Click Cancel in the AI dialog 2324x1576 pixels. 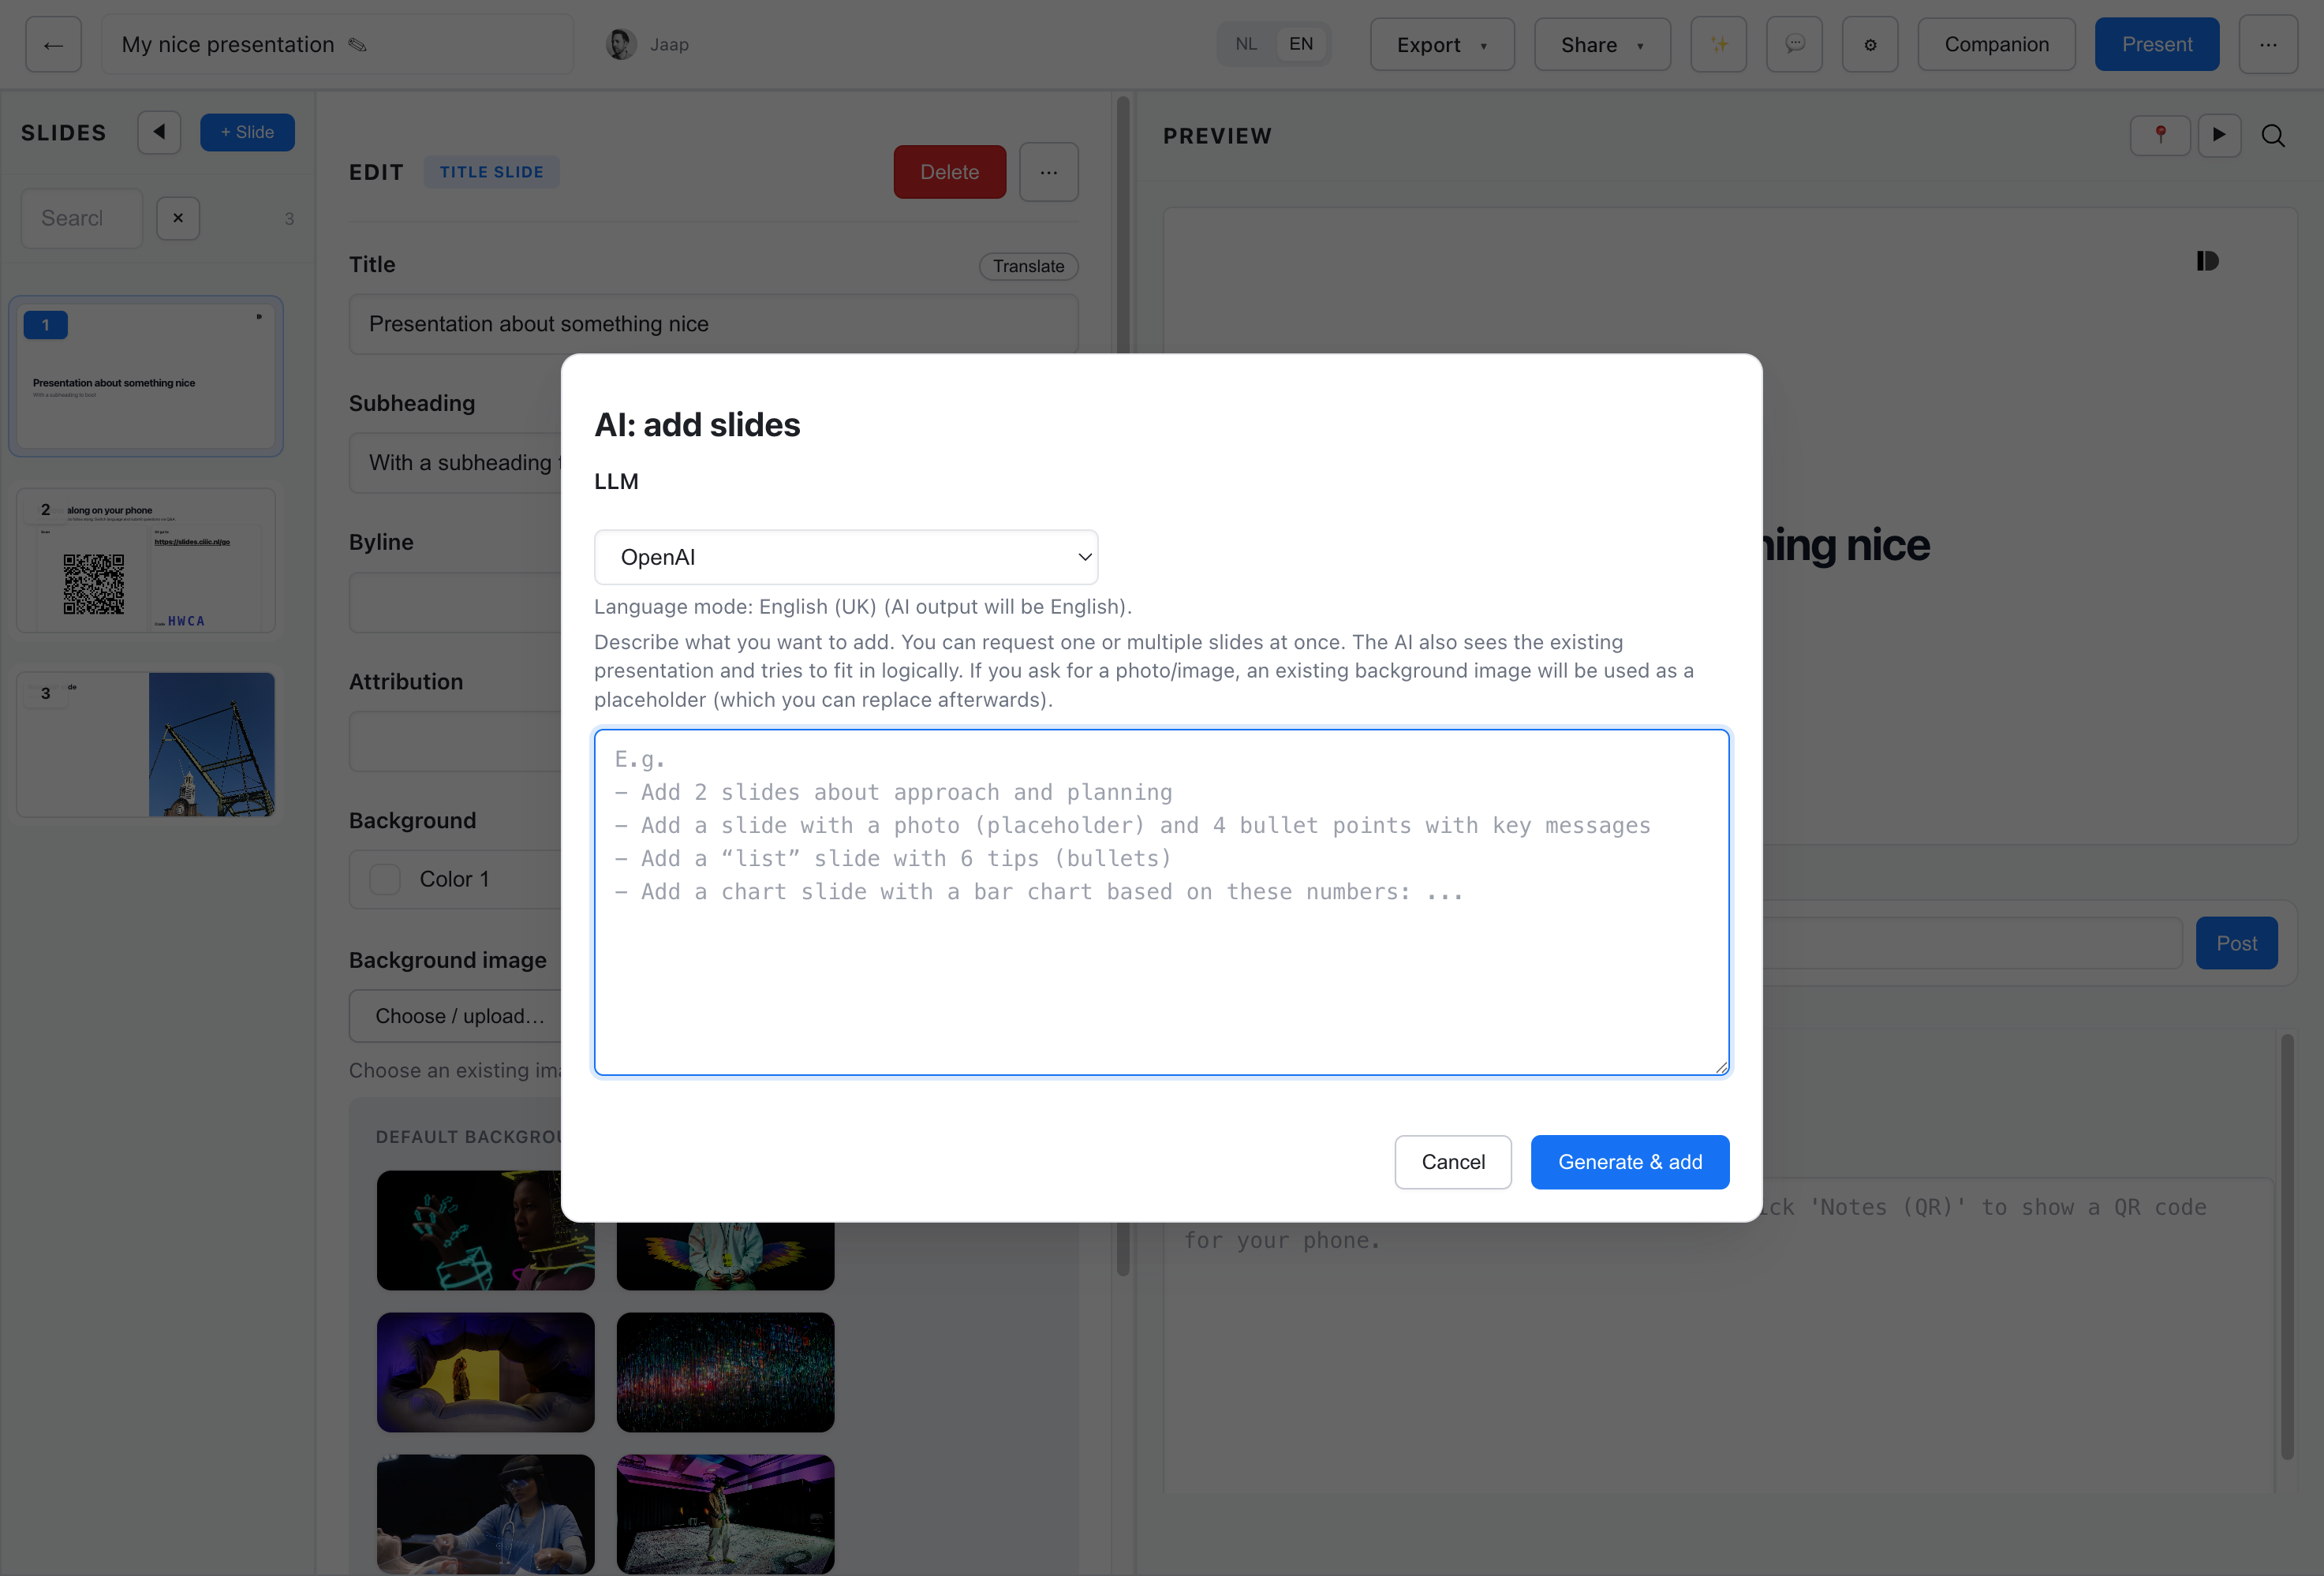[x=1453, y=1162]
